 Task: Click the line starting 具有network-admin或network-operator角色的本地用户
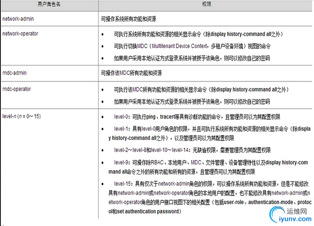click(209, 193)
